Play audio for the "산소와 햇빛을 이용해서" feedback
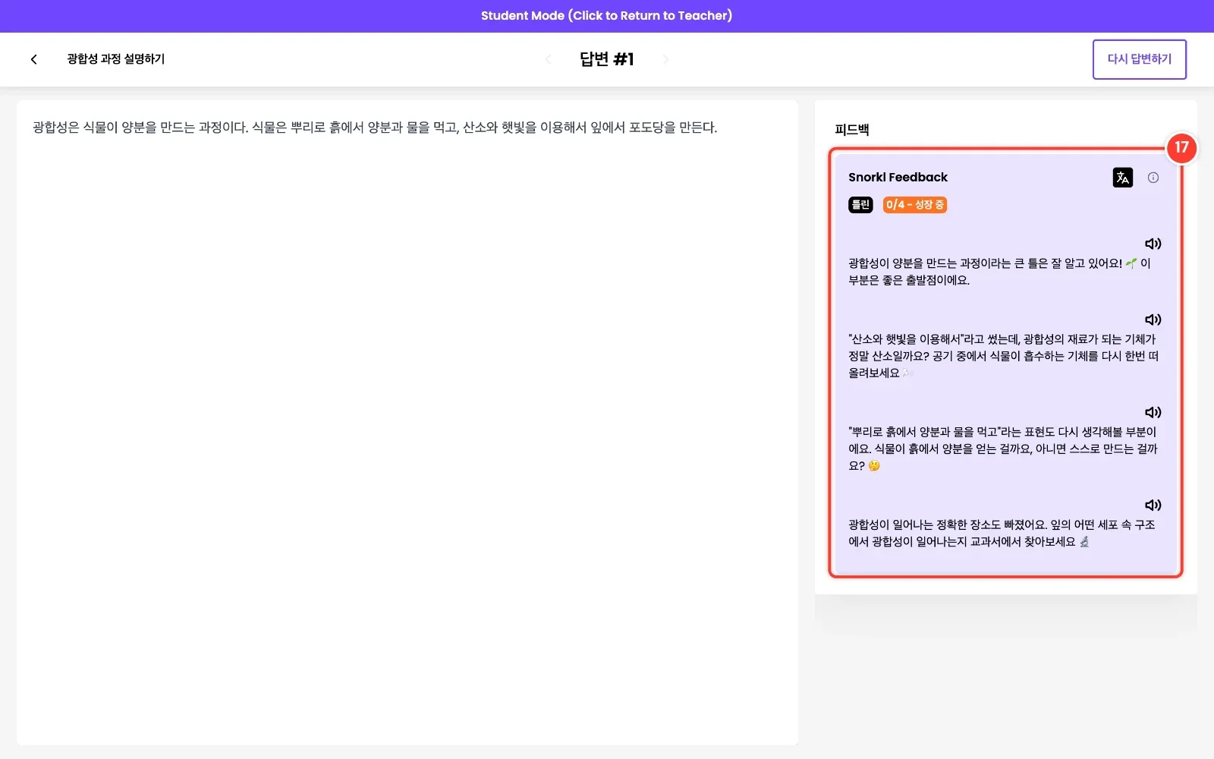 (1153, 320)
